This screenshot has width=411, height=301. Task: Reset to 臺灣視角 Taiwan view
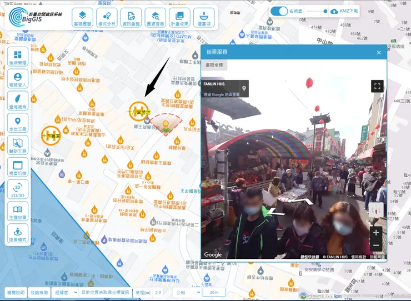[x=18, y=101]
